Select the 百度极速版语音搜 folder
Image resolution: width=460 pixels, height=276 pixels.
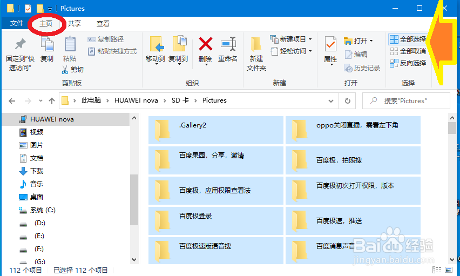coord(216,251)
